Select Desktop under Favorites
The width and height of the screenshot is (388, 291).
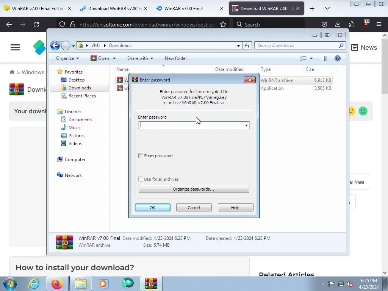(x=77, y=80)
